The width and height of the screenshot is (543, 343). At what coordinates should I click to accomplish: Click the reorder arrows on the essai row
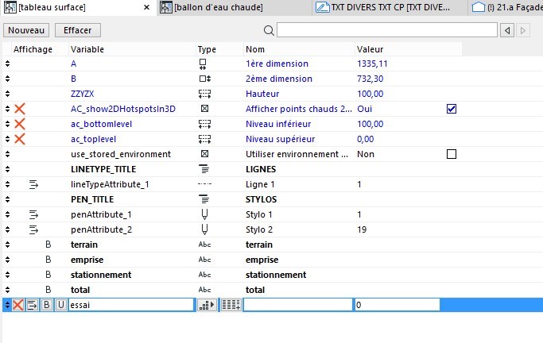[6, 305]
